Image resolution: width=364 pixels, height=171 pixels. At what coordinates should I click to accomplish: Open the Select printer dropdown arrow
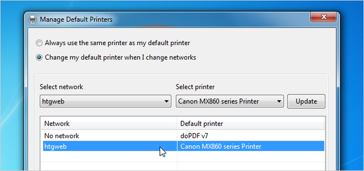(279, 101)
